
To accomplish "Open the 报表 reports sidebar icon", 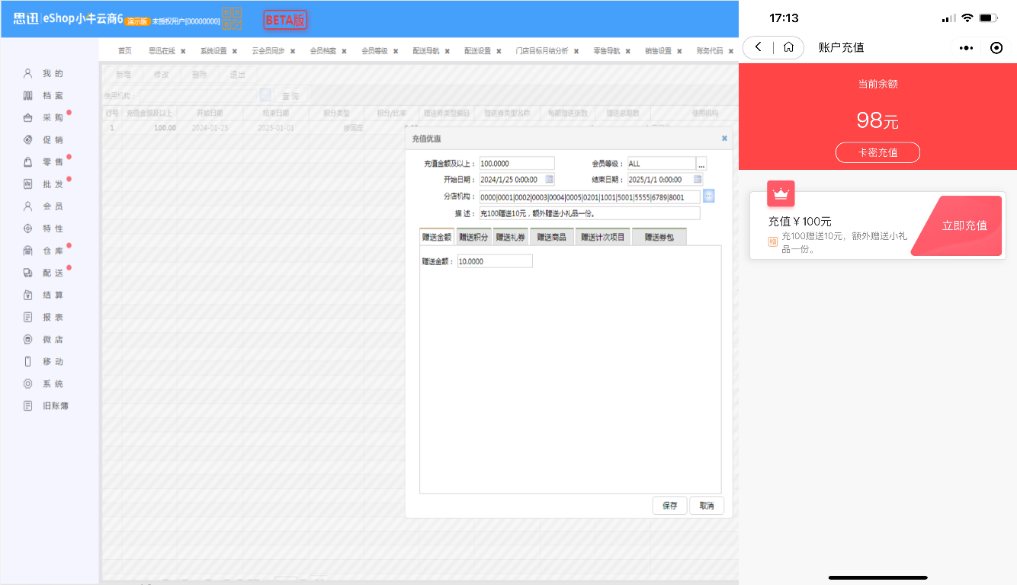I will pyautogui.click(x=28, y=318).
